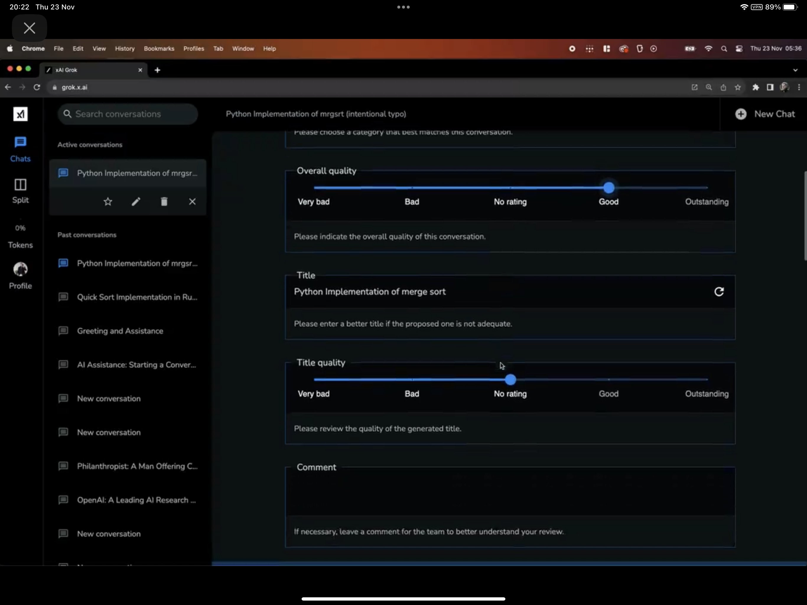Screen dimensions: 807x605
Task: Open the Apple menu
Action: pyautogui.click(x=10, y=48)
